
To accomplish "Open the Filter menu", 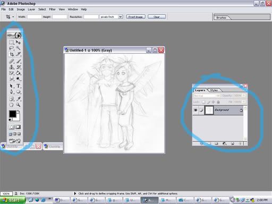I will pos(52,10).
